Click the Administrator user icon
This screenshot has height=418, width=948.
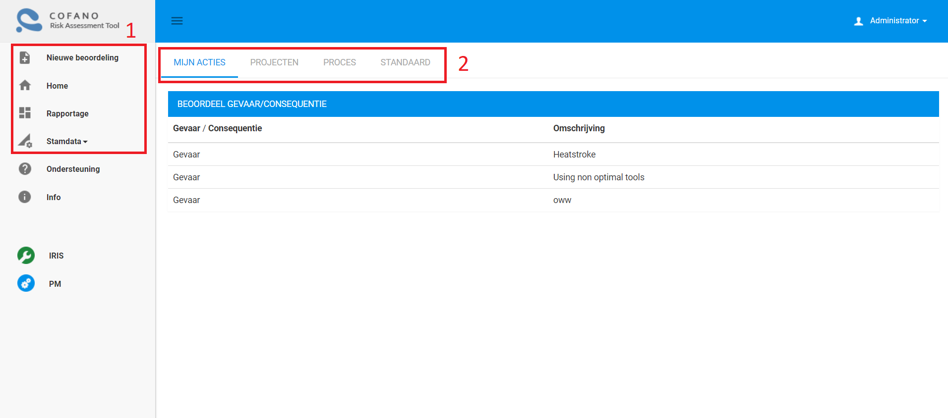(x=859, y=21)
